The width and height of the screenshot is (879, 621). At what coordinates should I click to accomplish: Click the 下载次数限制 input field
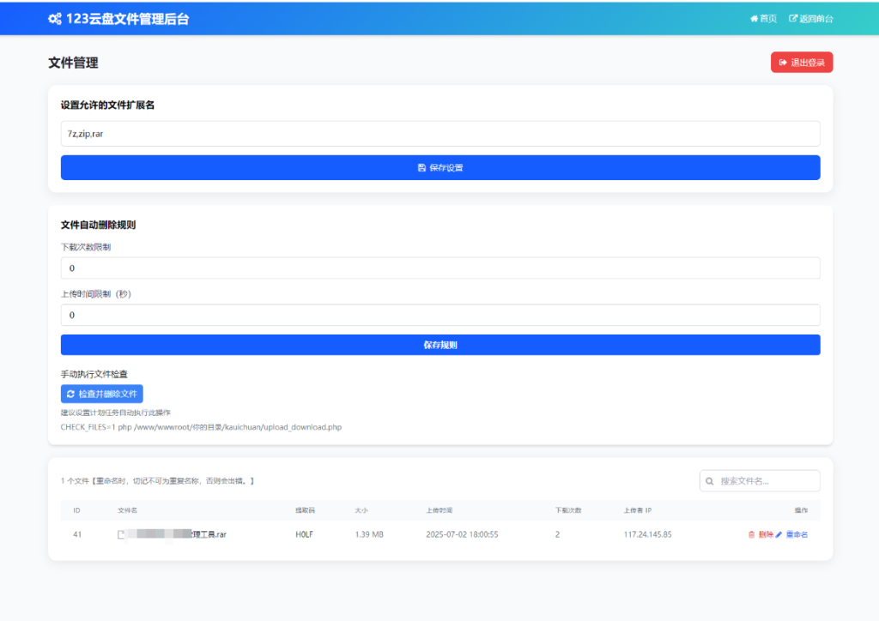439,268
